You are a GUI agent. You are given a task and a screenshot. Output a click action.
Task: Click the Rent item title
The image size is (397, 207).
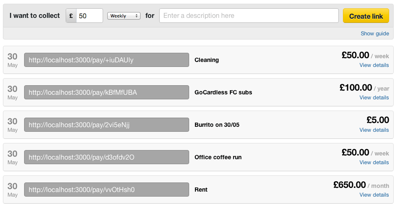click(201, 190)
